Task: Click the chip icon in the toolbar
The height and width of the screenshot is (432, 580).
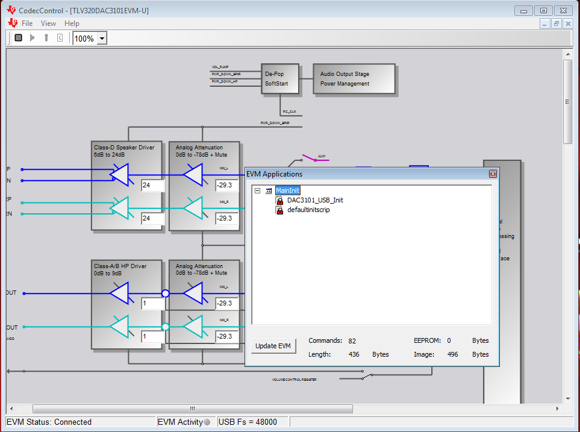Action: pos(18,38)
